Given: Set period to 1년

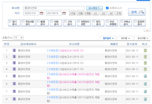Looking at the screenshot, I should [x=95, y=13].
